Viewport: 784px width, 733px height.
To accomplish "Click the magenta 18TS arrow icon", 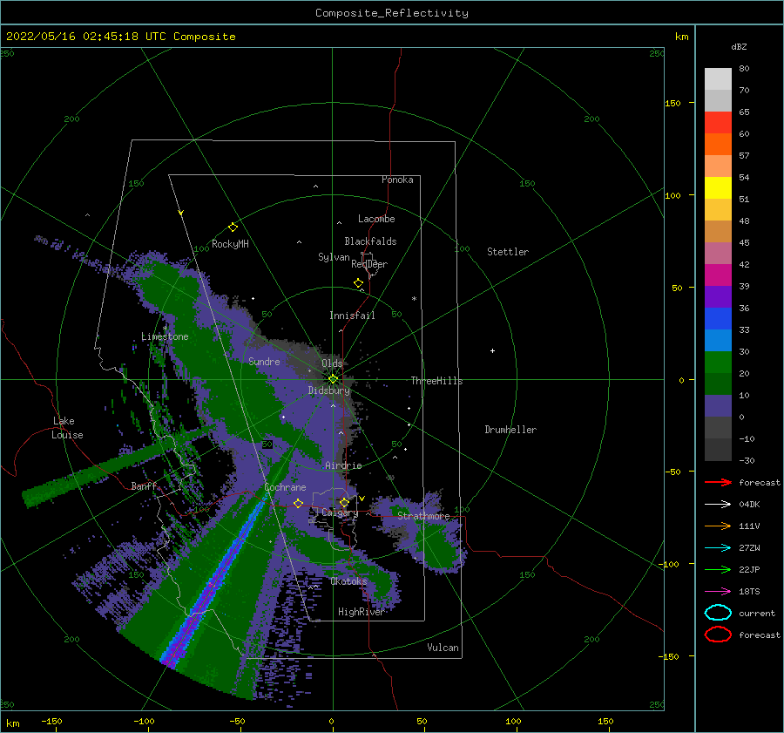I will click(718, 592).
